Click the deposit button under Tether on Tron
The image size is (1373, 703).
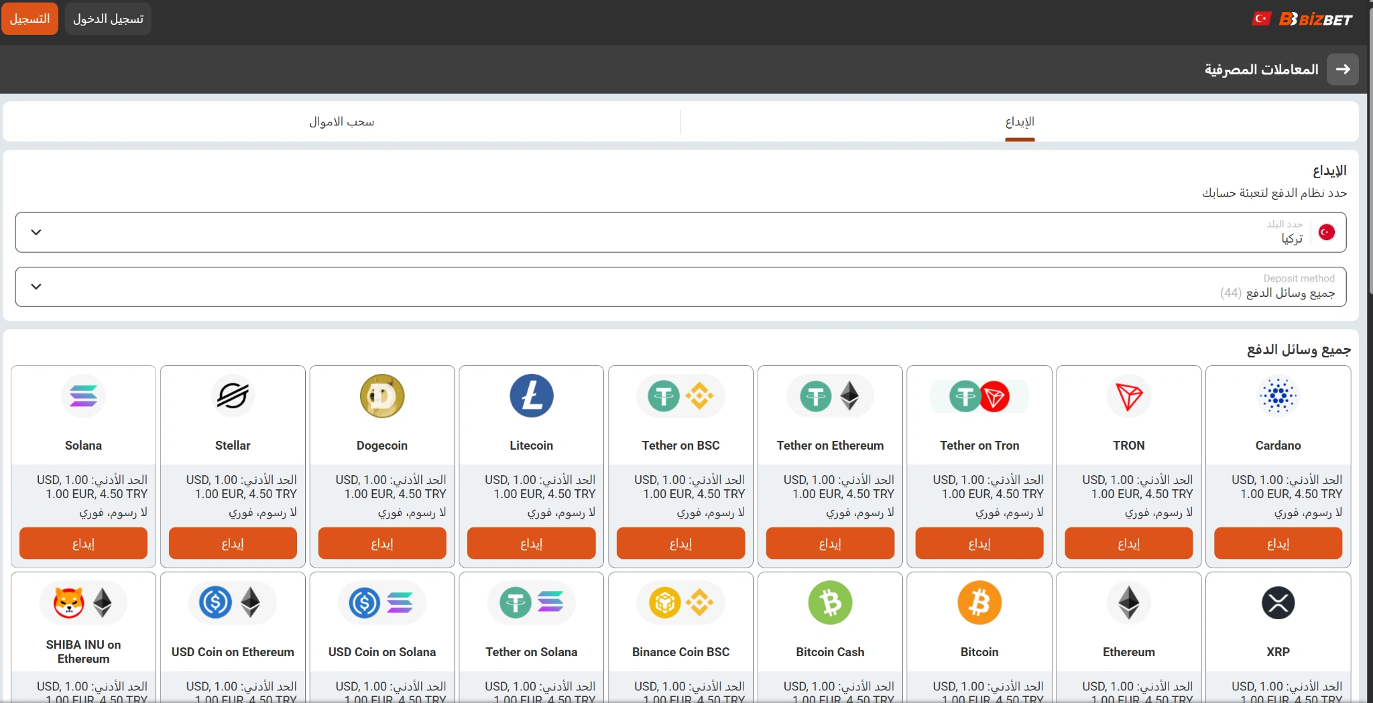tap(979, 544)
